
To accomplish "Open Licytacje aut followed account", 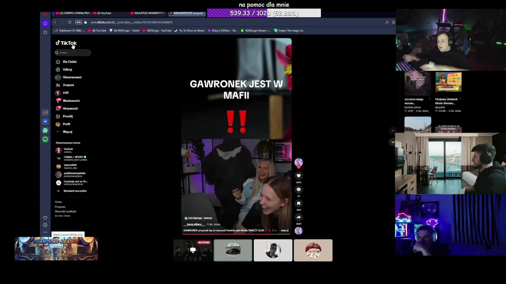I will (72, 183).
